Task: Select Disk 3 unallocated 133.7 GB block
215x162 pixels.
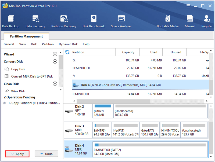Action: pyautogui.click(x=194, y=130)
